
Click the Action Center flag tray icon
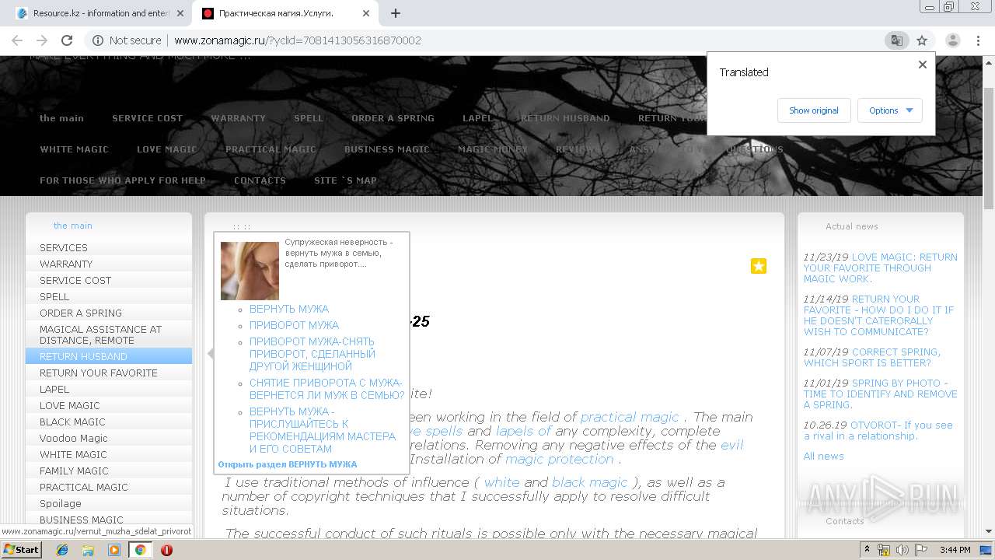[x=920, y=550]
